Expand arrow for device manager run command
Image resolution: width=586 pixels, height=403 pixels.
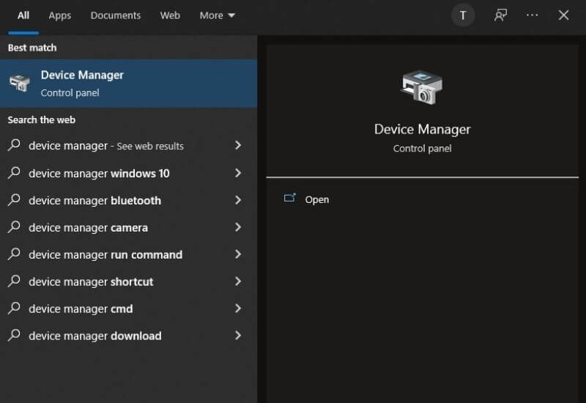click(x=238, y=254)
